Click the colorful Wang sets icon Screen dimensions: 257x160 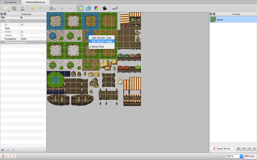(97, 8)
